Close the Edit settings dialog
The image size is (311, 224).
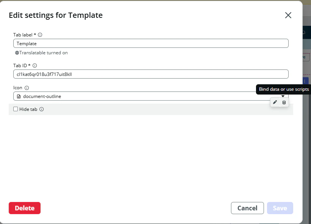pos(288,15)
